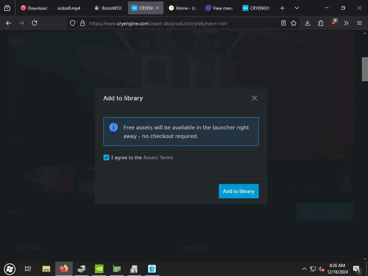List all tabs dropdown arrow
The height and width of the screenshot is (276, 368).
pos(296,8)
